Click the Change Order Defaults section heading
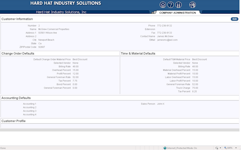This screenshot has height=150, width=241. pos(18,54)
